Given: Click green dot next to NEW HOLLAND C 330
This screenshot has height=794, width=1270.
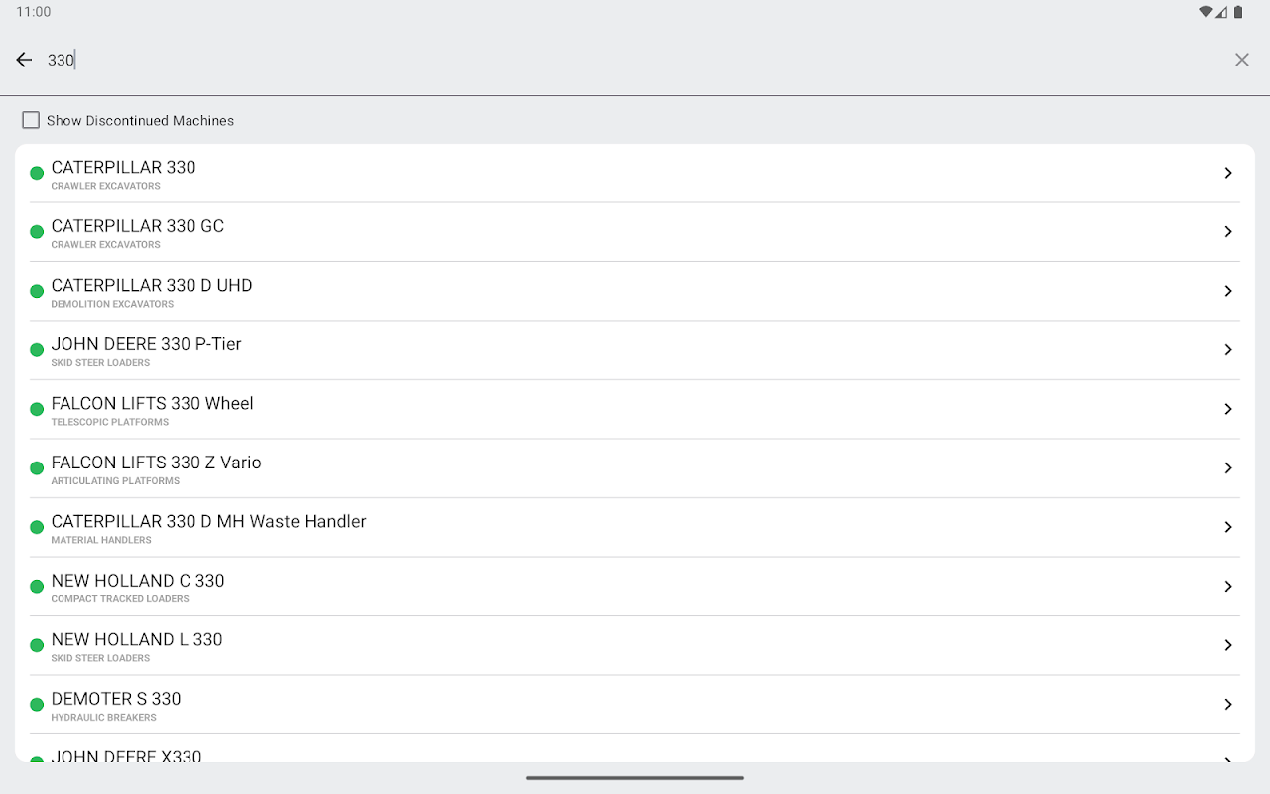Looking at the screenshot, I should (x=37, y=587).
